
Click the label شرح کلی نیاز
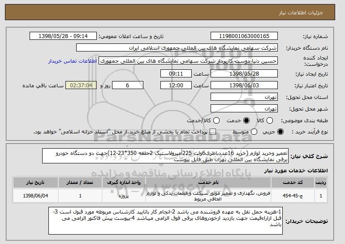pos(309,156)
